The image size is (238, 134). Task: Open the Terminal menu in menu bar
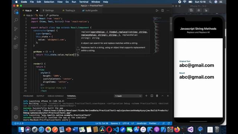84,2
